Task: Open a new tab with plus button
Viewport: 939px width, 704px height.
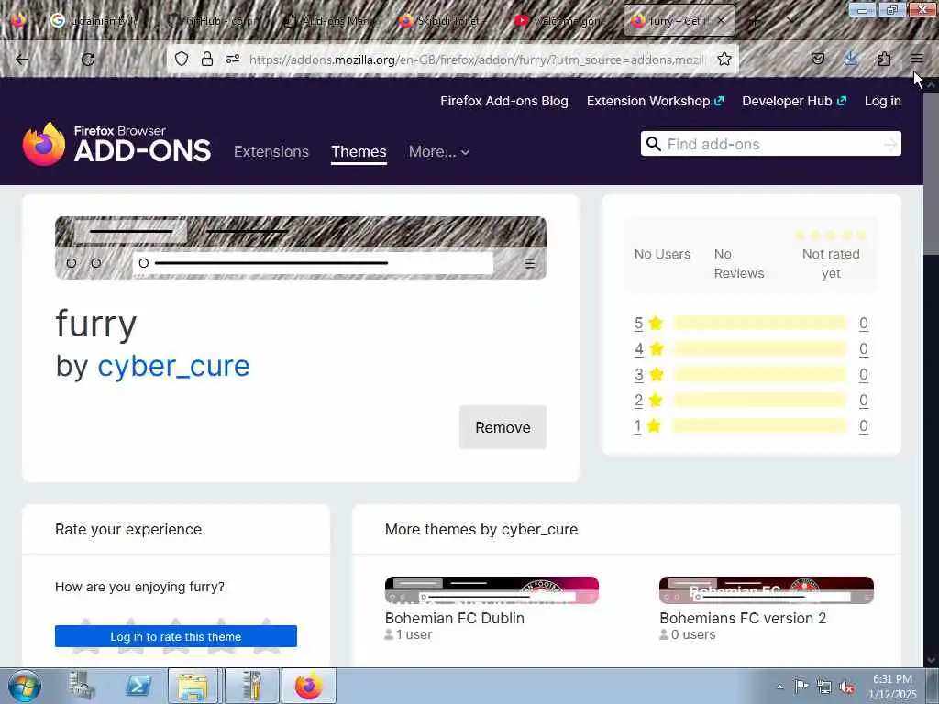Action: point(755,21)
